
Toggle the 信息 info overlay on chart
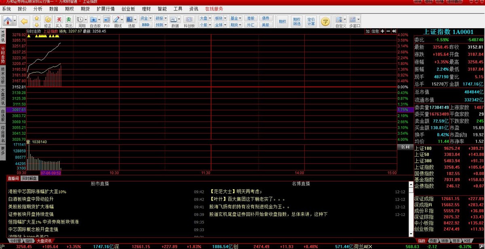(x=375, y=31)
